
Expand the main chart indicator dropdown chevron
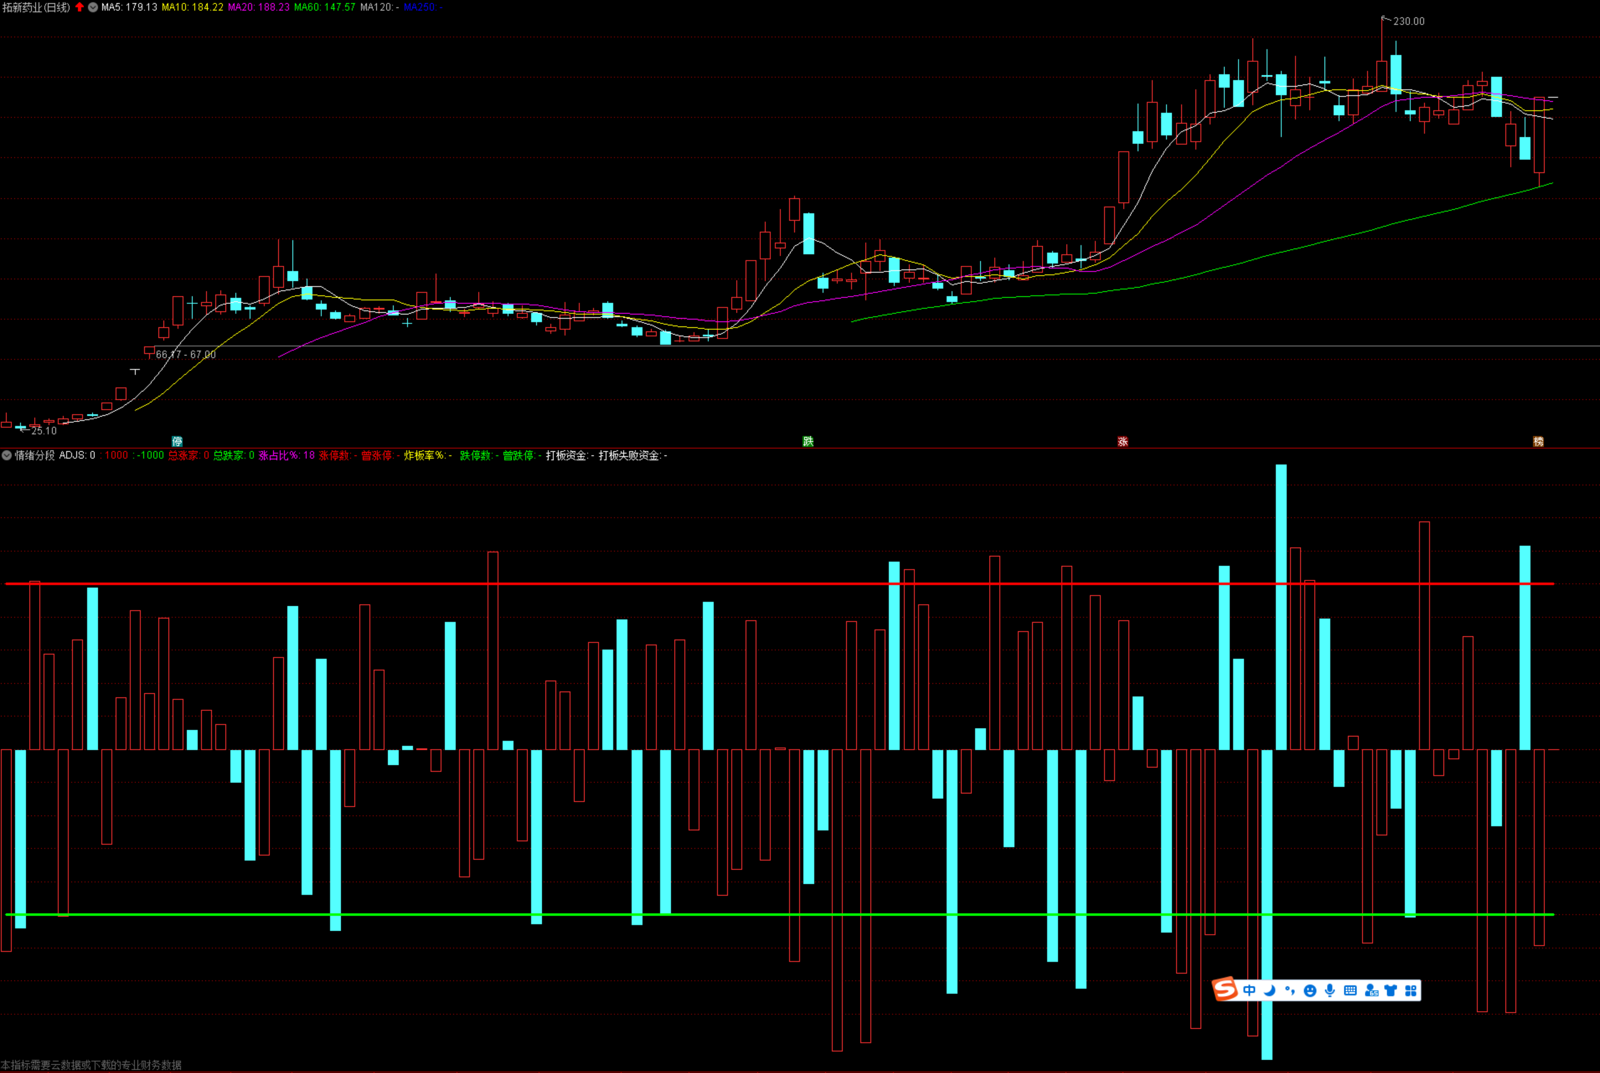[93, 7]
